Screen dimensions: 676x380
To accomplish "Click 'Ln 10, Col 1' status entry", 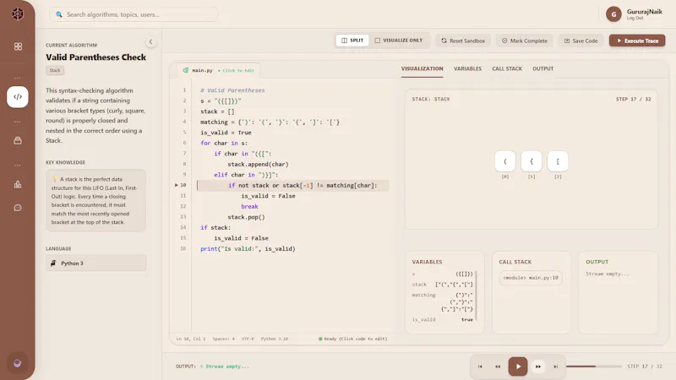I will pyautogui.click(x=191, y=339).
